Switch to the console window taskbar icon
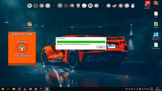Image resolution: width=162 pixels, height=91 pixels. tap(41, 89)
